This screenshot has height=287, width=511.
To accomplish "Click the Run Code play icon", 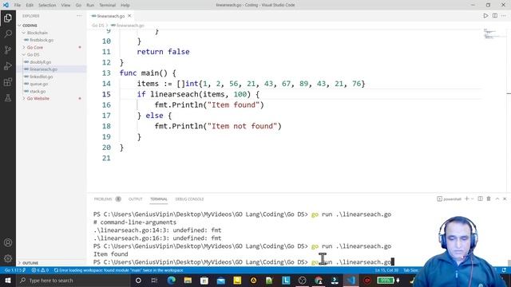I will point(485,16).
